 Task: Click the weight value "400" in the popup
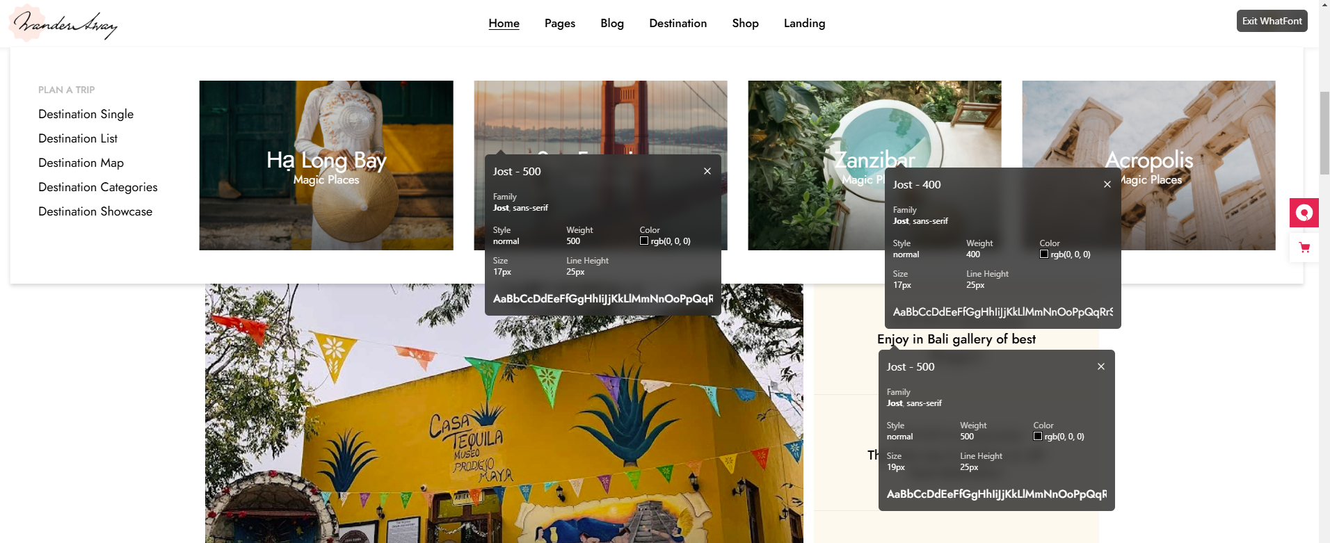(973, 254)
